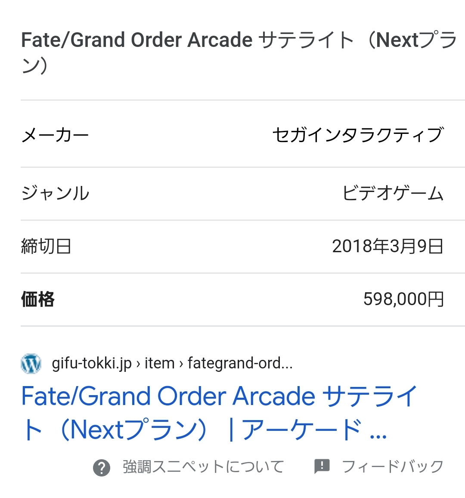
Task: Select the bold 価格 row label
Action: [38, 299]
